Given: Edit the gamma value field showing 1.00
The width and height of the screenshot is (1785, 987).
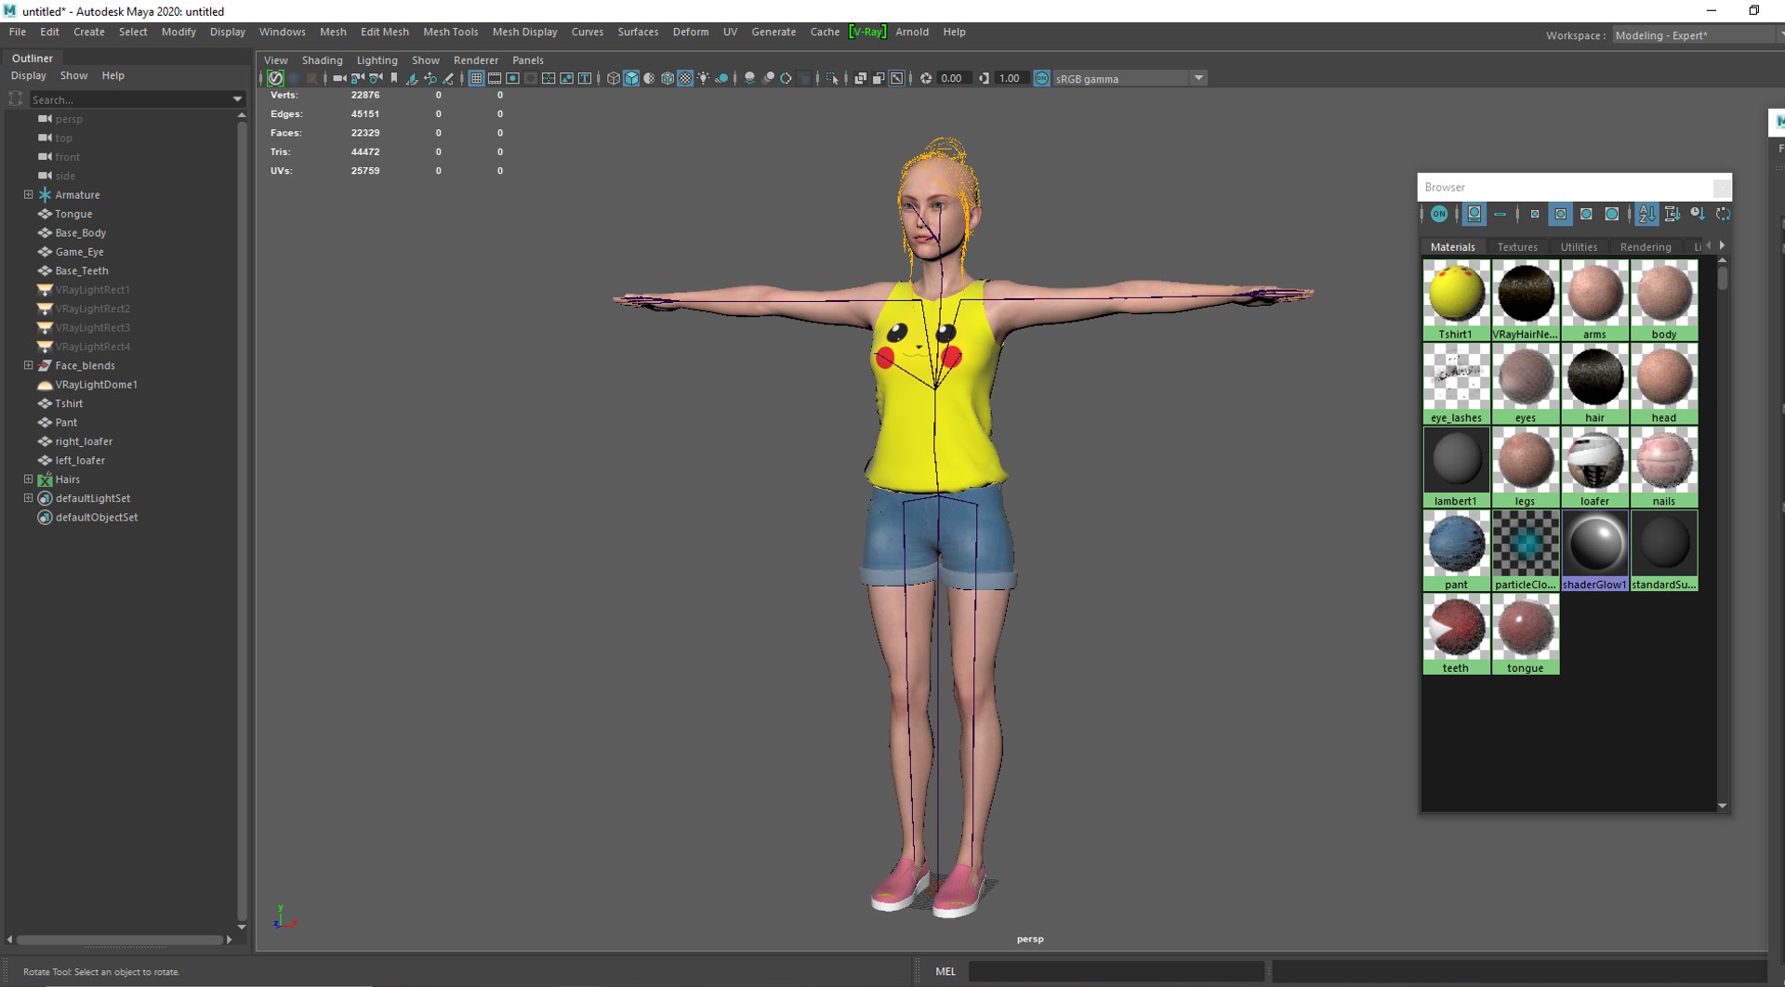Looking at the screenshot, I should point(1011,78).
